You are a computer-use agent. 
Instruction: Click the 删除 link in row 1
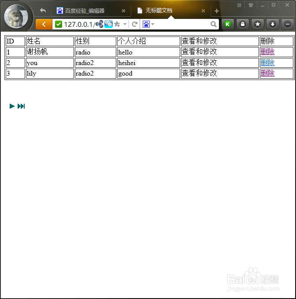267,52
